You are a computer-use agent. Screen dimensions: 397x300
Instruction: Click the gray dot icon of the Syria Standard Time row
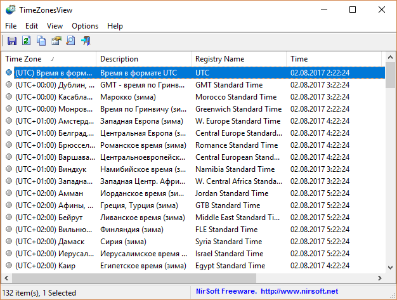(x=9, y=241)
